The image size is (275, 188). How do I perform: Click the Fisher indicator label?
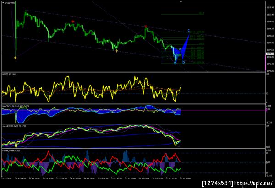pos(11,150)
